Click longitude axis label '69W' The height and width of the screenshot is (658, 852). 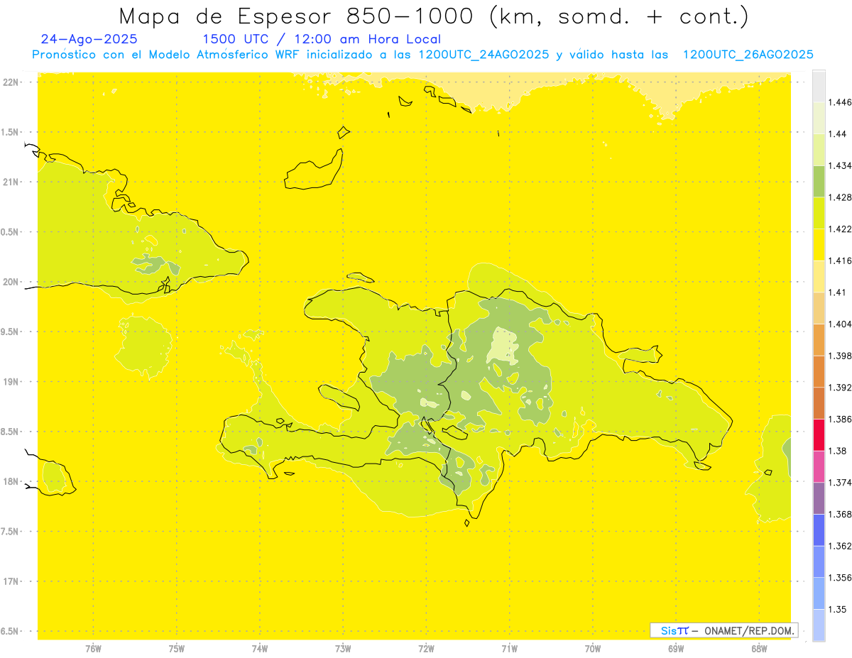[676, 649]
